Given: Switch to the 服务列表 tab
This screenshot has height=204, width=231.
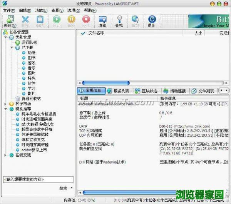Looking at the screenshot, I should (119, 91).
